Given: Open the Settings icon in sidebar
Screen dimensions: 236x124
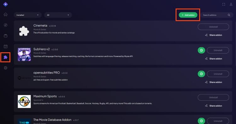Looking at the screenshot, I should [6, 68].
